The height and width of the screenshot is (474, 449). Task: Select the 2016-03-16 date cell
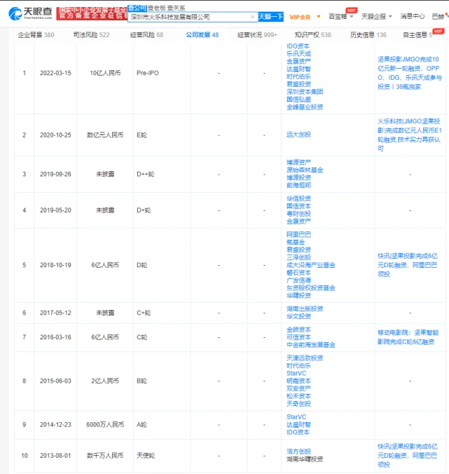click(55, 337)
